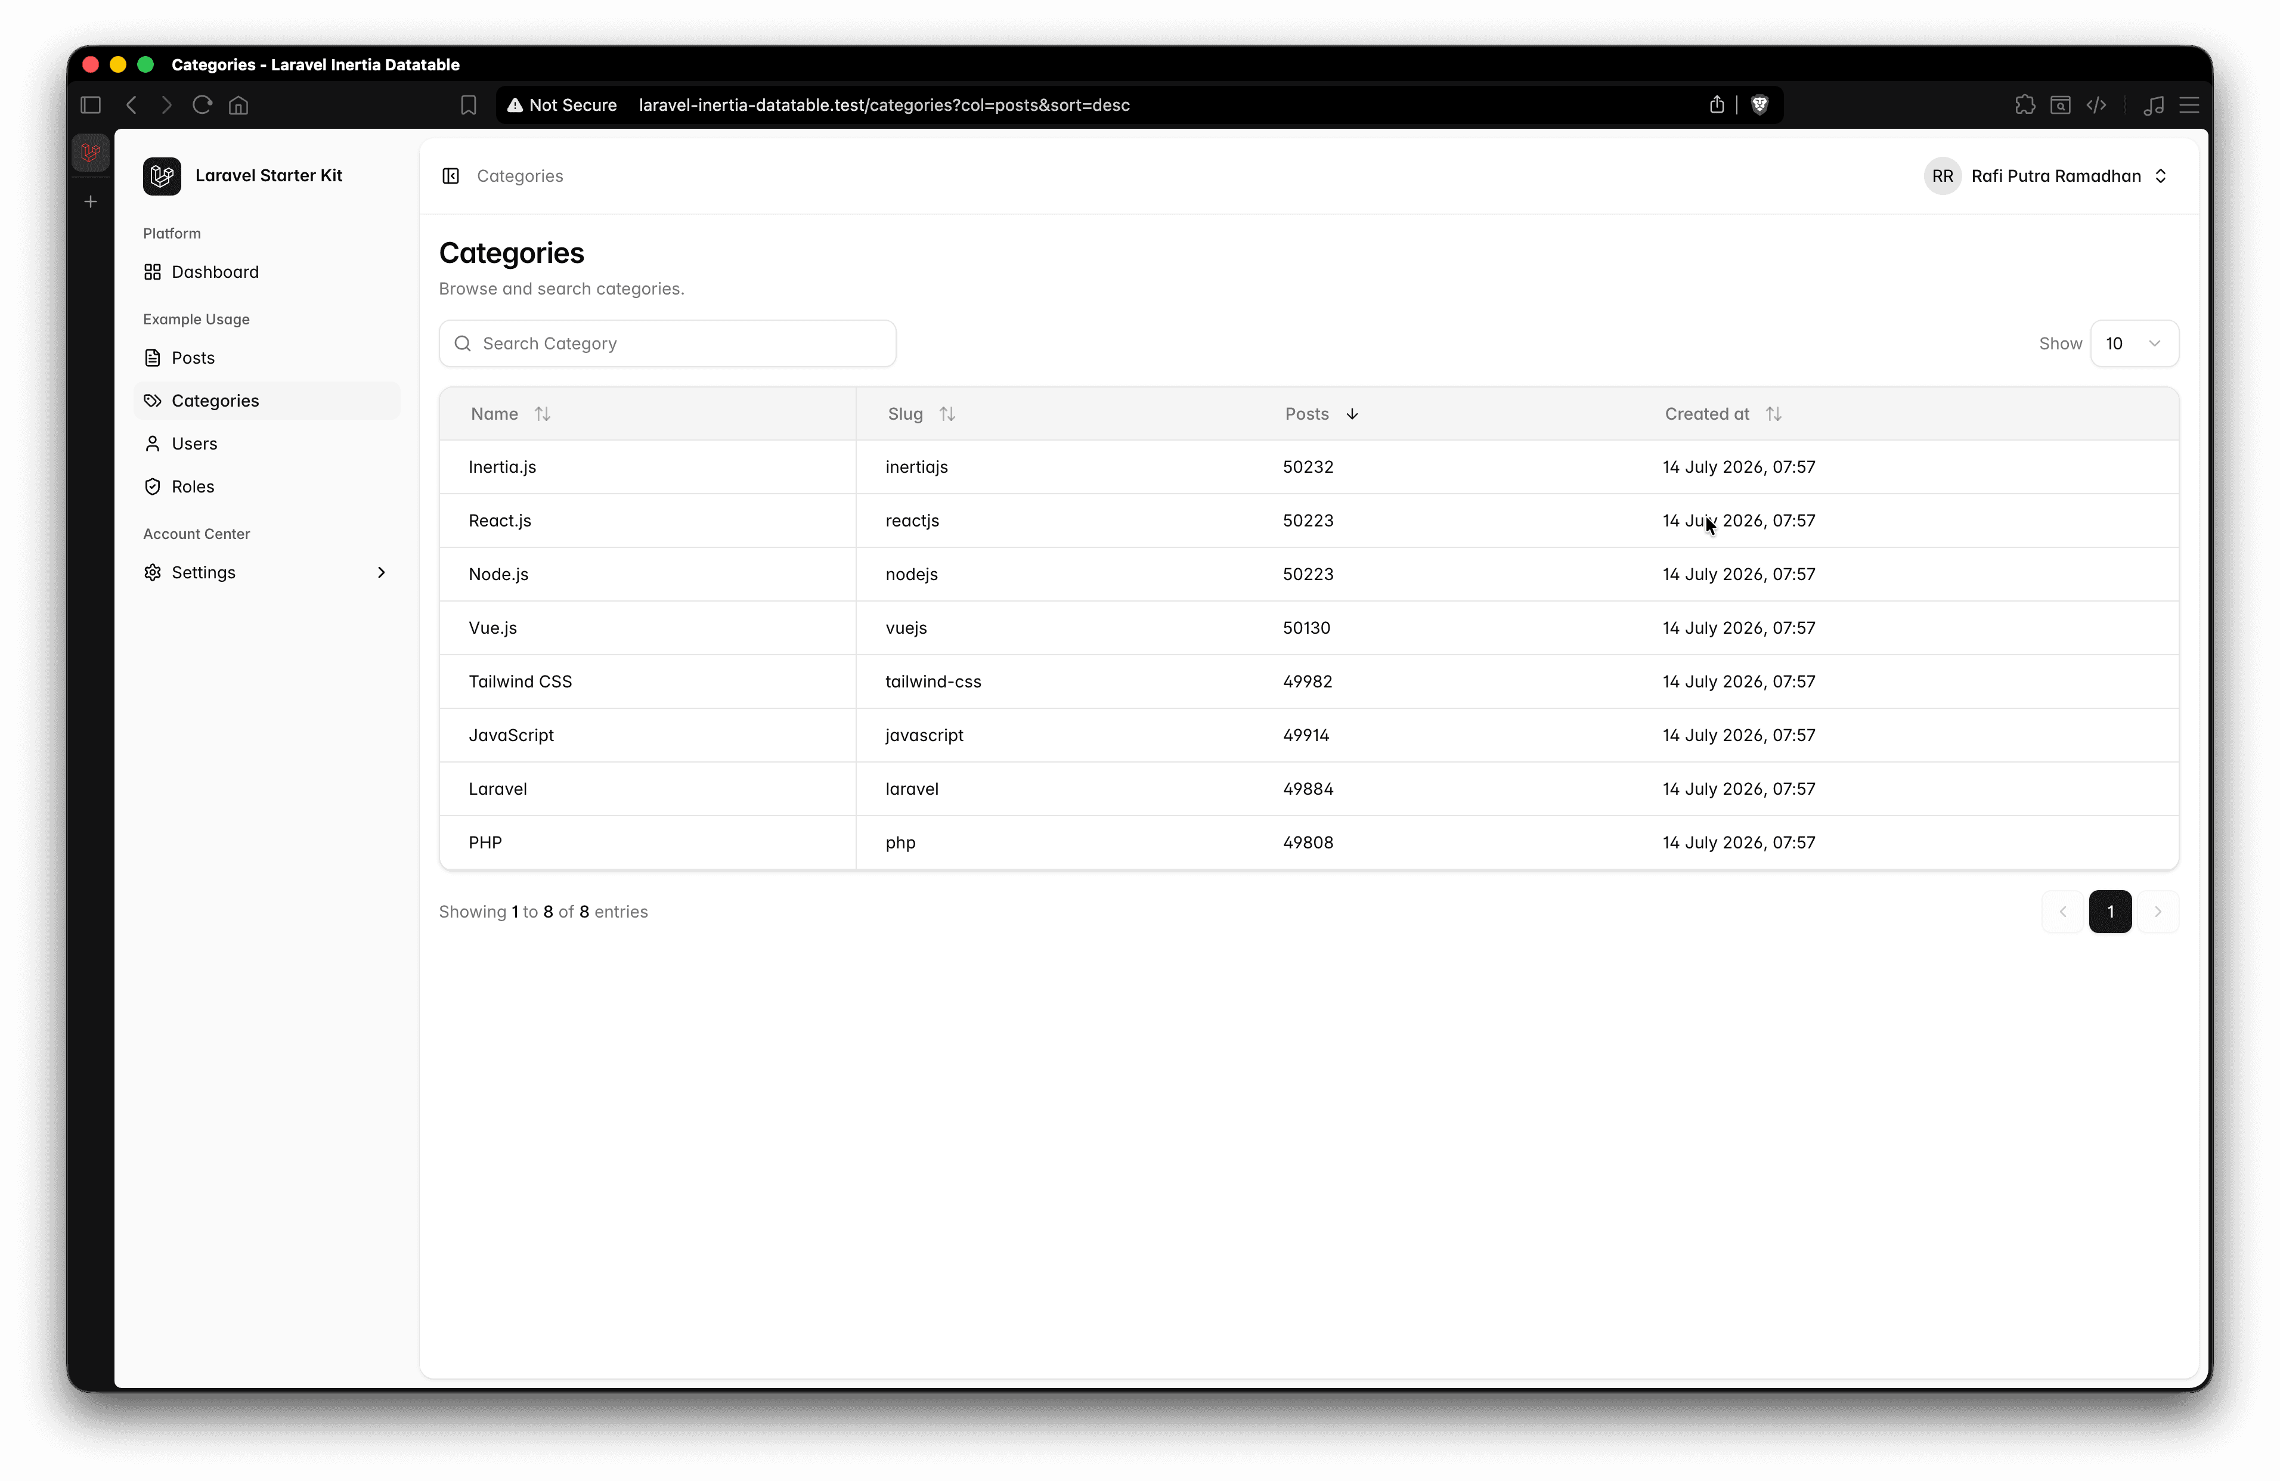Viewport: 2280px width, 1481px height.
Task: Click the PHP name cell
Action: 485,843
